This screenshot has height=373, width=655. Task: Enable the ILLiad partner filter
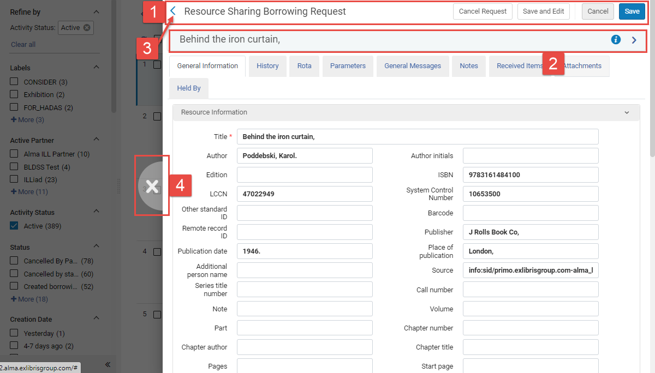(x=14, y=179)
